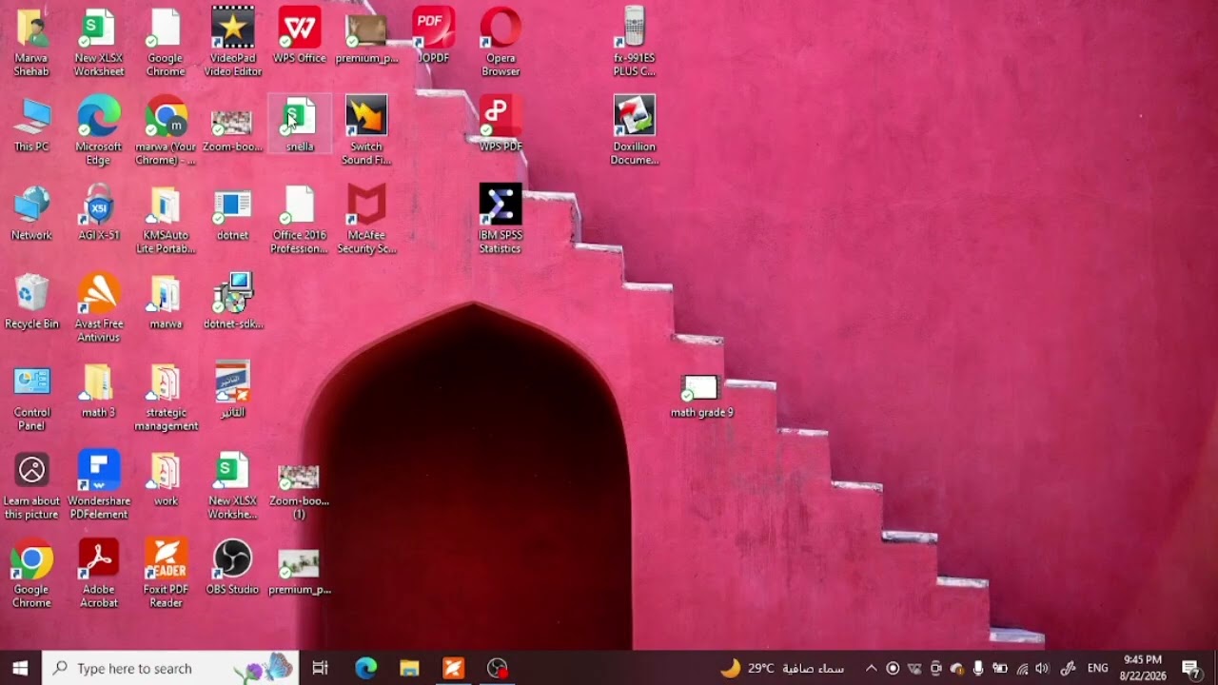Open Doxillion Document Converter shortcut
The image size is (1218, 685).
(x=635, y=131)
